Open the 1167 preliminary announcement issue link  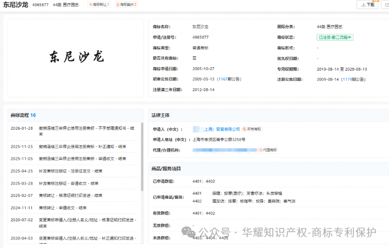[223, 79]
